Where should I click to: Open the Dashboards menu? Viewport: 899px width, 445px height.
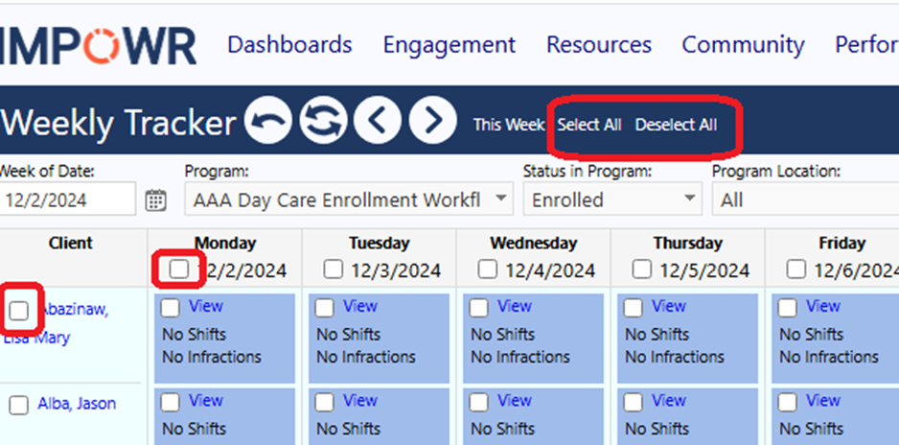(x=289, y=45)
